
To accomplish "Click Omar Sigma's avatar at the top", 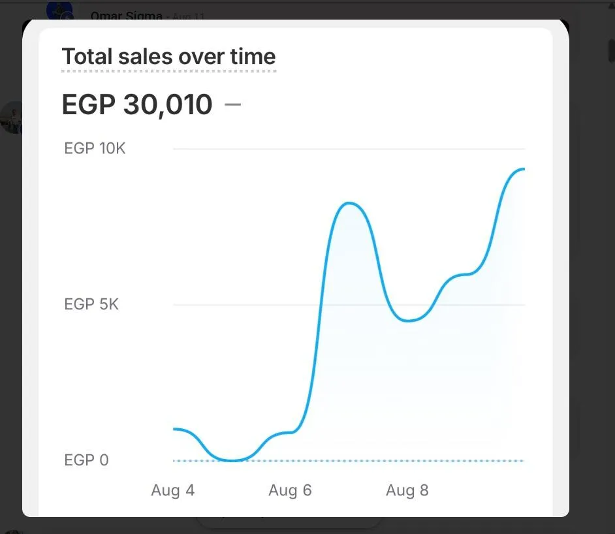I will click(x=59, y=12).
